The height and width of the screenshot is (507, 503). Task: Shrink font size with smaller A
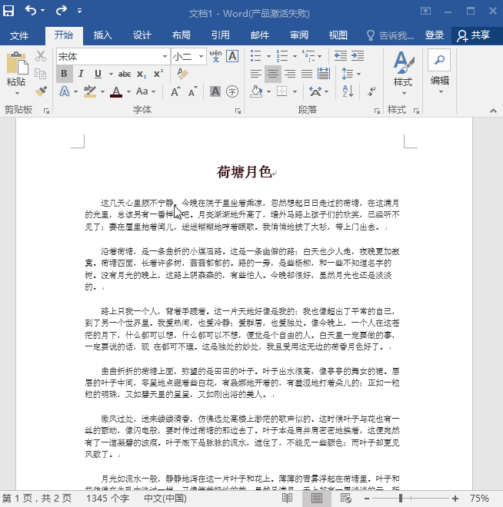tap(192, 91)
